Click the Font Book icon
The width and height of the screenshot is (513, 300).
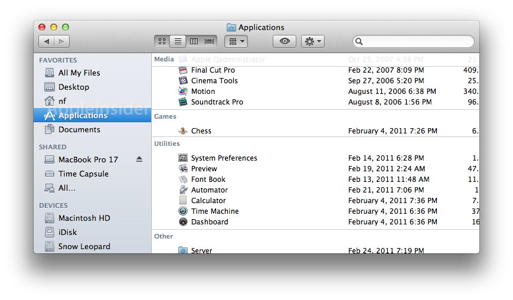click(x=183, y=180)
